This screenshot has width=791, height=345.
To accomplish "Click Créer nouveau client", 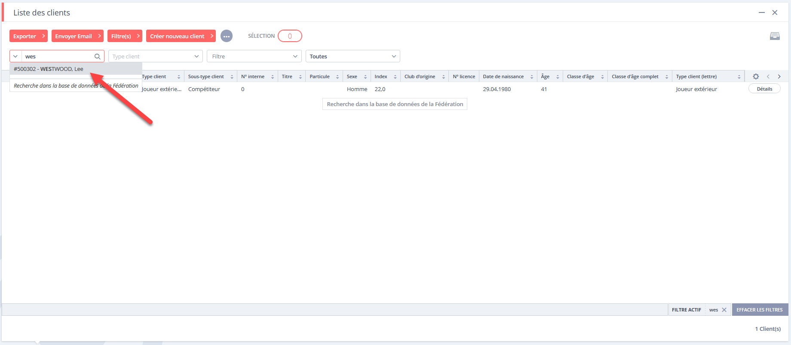I will point(181,36).
